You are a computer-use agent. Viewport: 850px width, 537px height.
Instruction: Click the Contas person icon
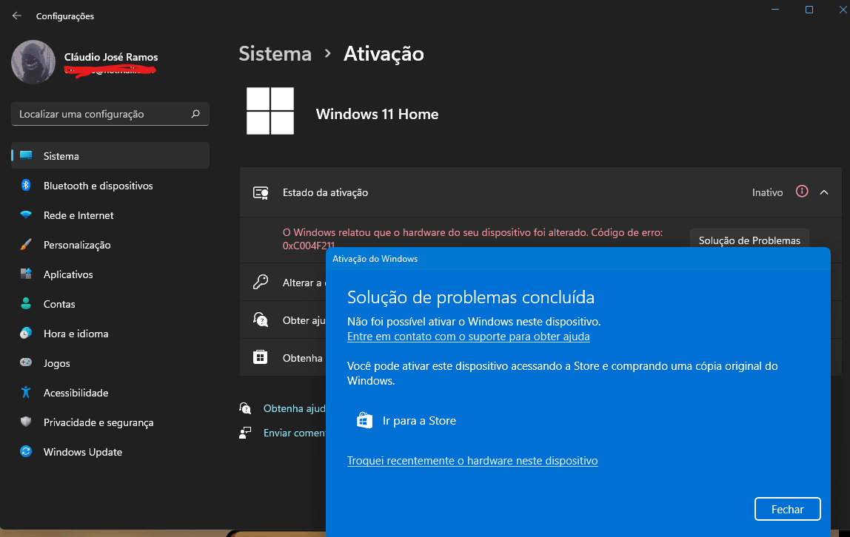[25, 303]
